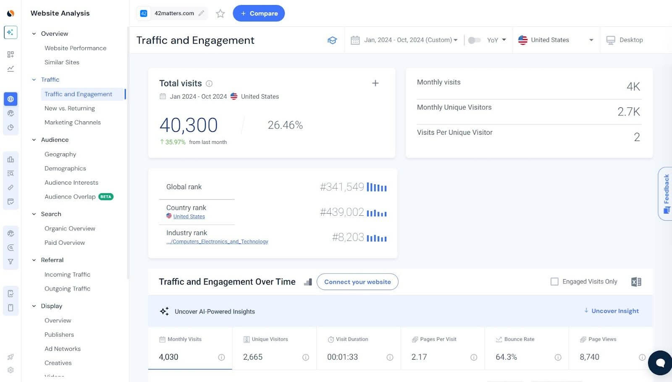Collapse the Audience section in sidebar

pos(34,140)
